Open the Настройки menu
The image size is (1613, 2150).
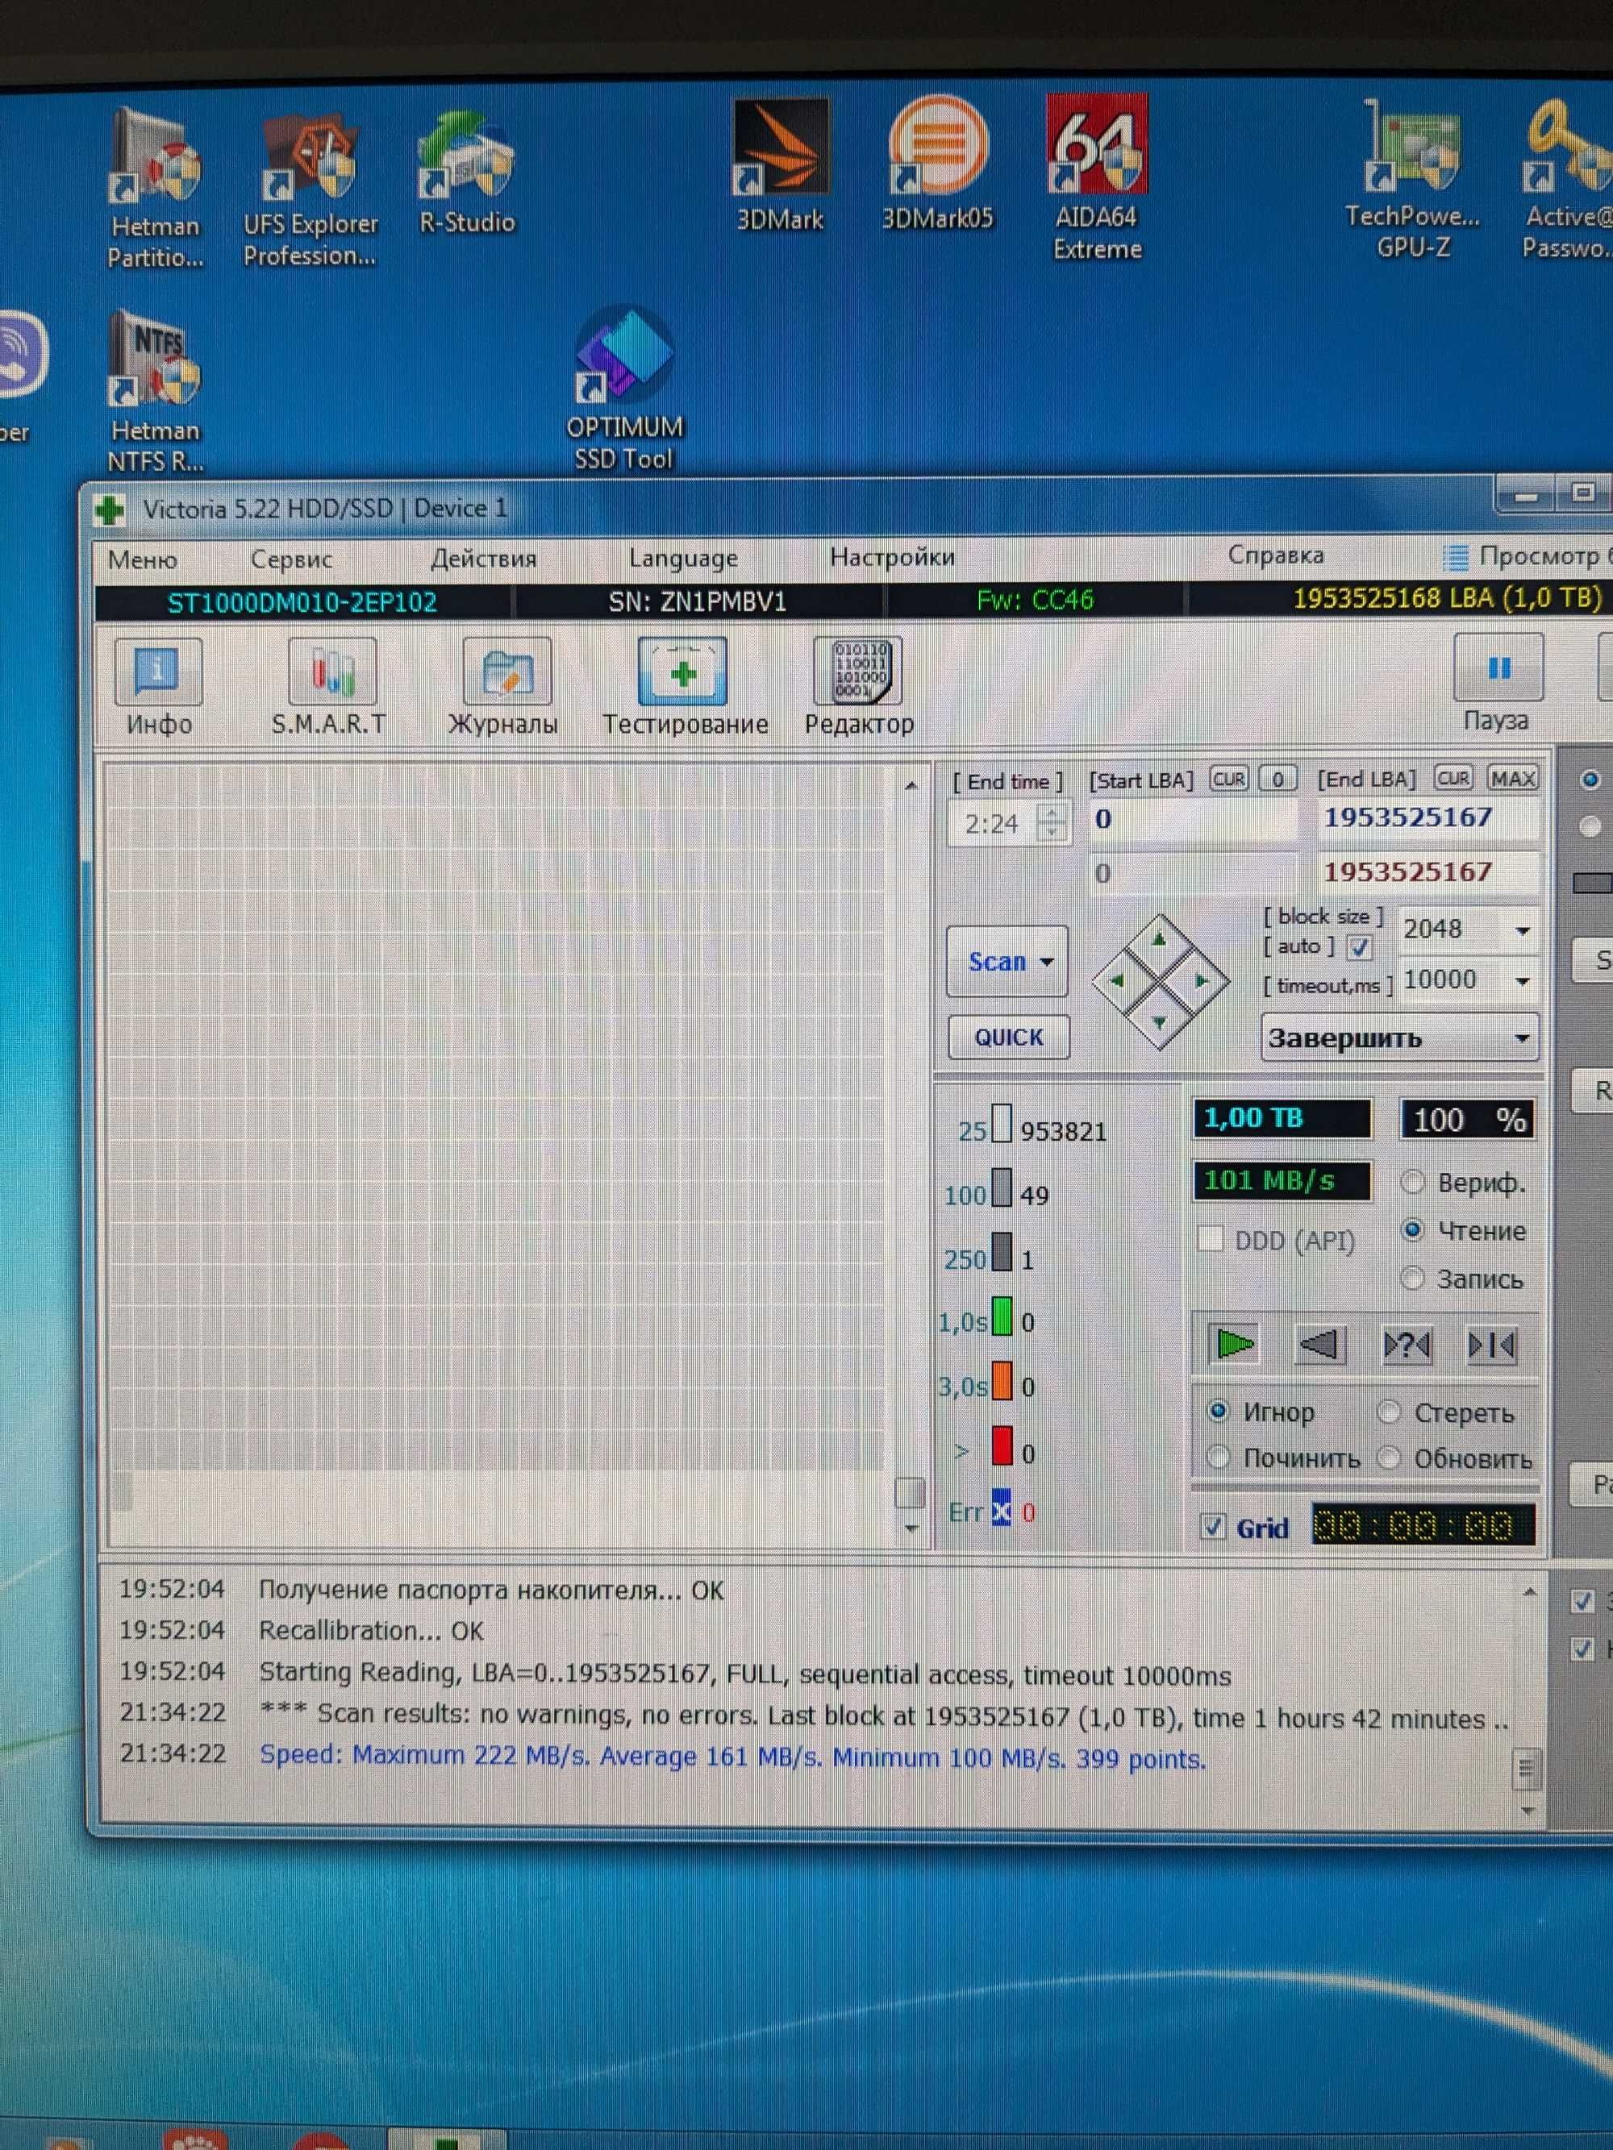coord(891,557)
